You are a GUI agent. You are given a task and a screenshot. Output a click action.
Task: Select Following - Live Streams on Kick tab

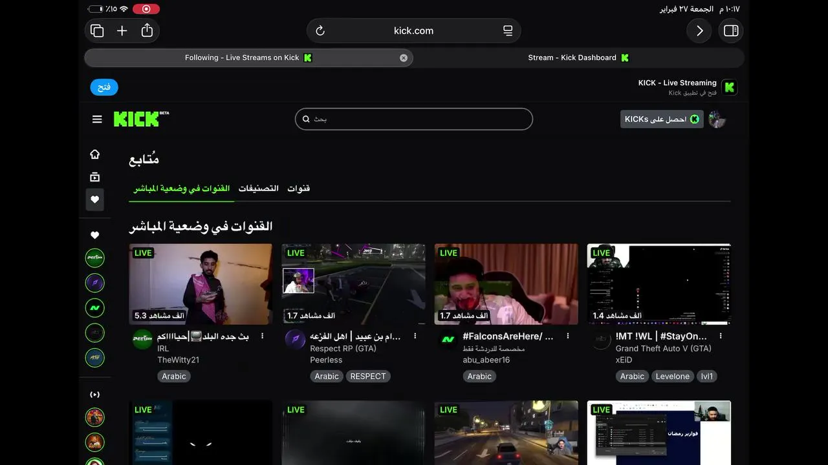pos(248,57)
